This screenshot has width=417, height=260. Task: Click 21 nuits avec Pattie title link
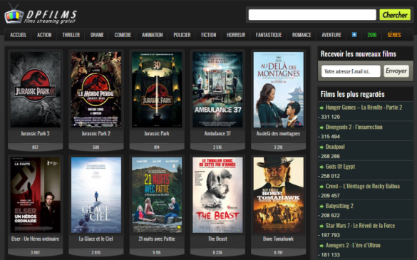click(157, 239)
